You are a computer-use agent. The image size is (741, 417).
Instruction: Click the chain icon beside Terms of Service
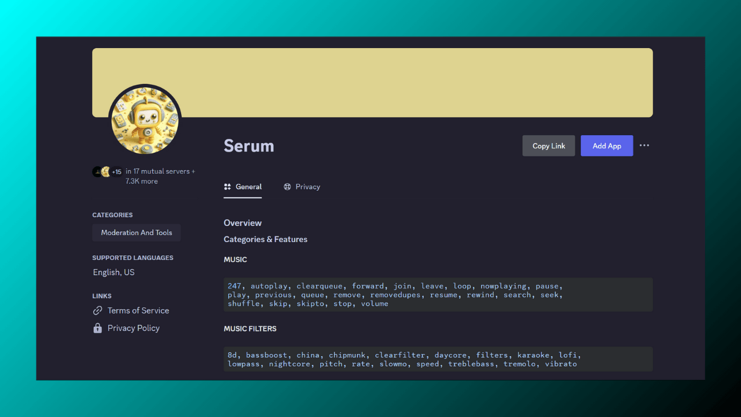pos(97,310)
